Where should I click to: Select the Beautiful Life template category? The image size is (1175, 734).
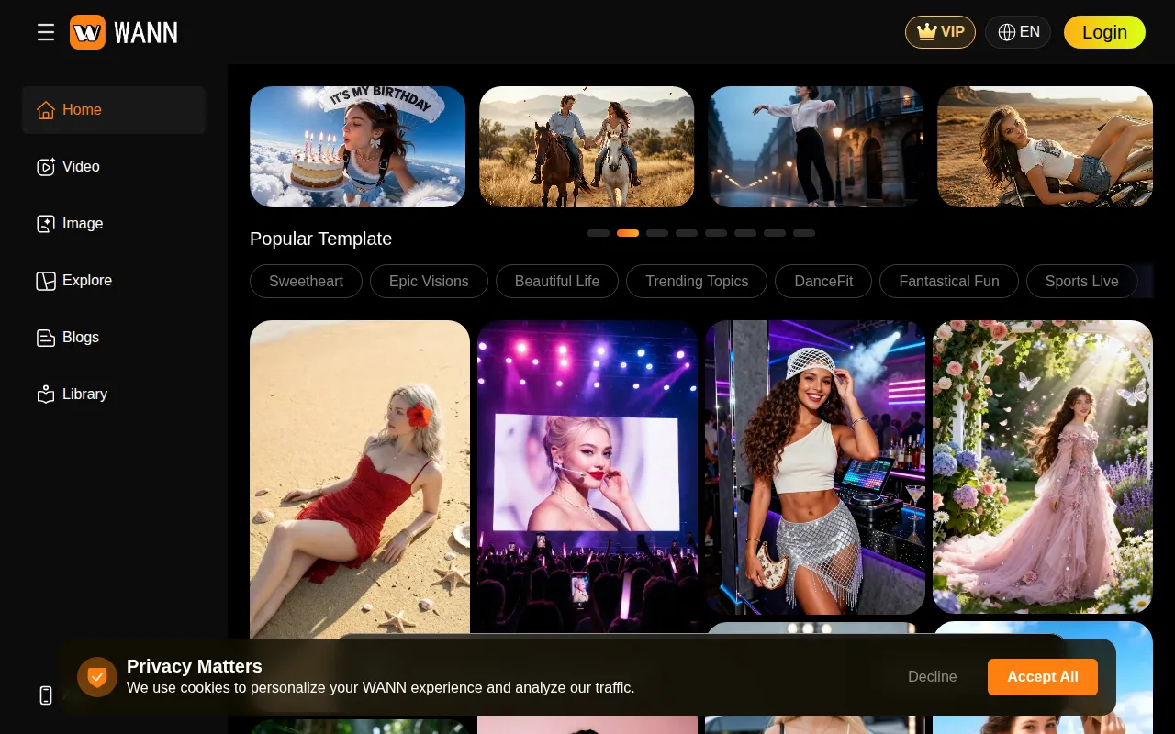[557, 282]
